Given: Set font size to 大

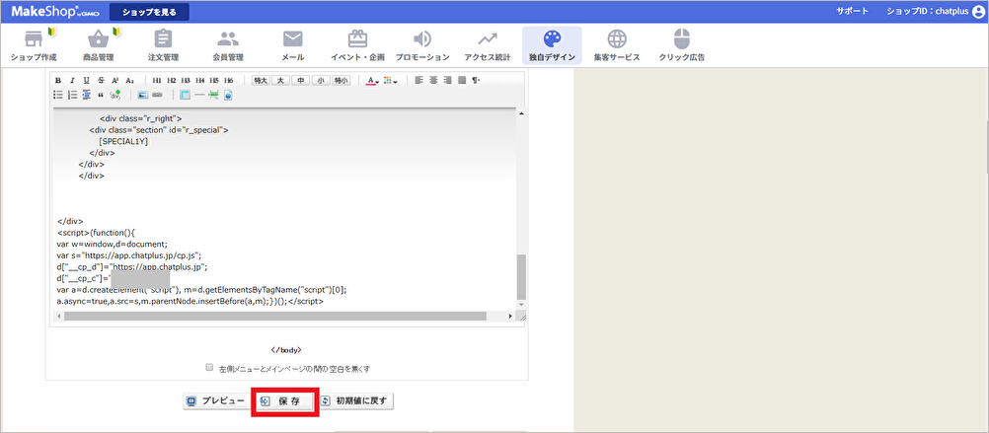Looking at the screenshot, I should (x=280, y=81).
